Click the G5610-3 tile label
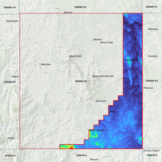 point(10,156)
